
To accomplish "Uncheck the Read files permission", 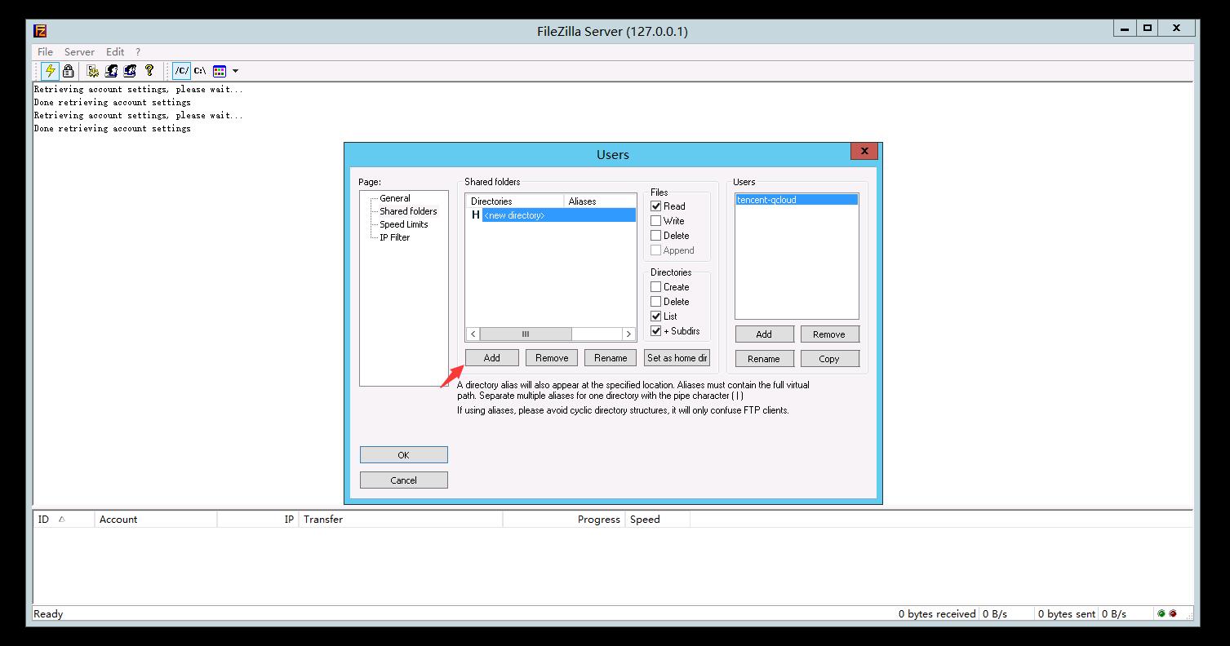I will (655, 206).
